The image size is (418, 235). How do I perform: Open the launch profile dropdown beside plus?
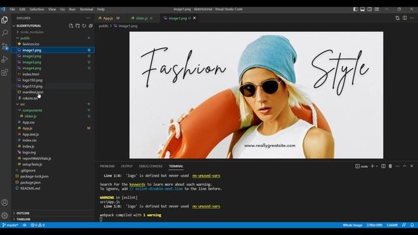(377, 166)
